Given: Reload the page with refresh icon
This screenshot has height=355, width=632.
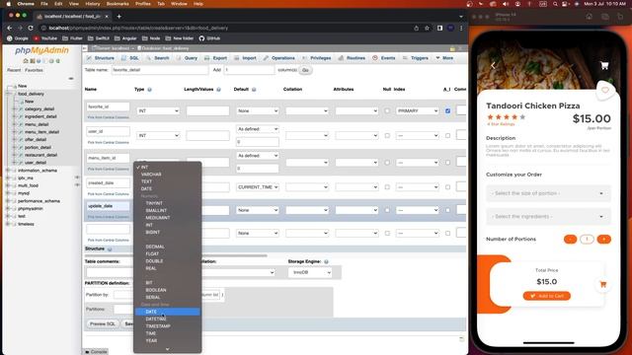Looking at the screenshot, I should (x=31, y=28).
